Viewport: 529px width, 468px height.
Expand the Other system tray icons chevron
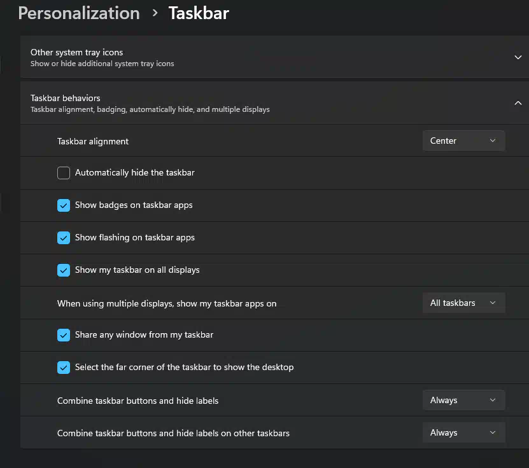coord(518,57)
